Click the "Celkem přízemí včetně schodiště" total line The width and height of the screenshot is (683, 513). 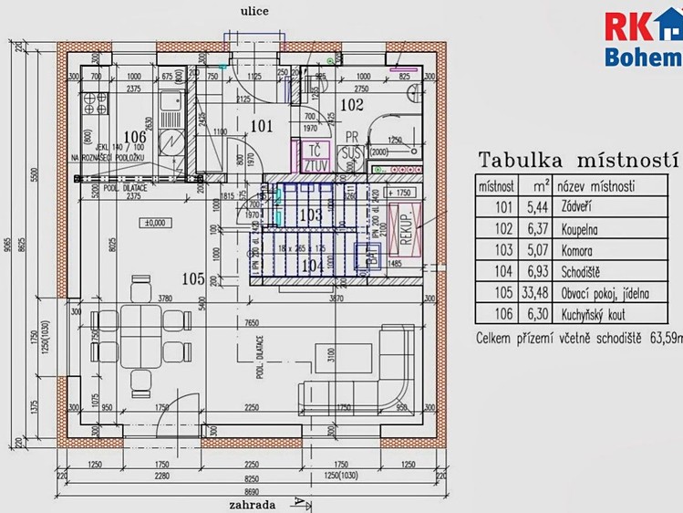(x=579, y=339)
